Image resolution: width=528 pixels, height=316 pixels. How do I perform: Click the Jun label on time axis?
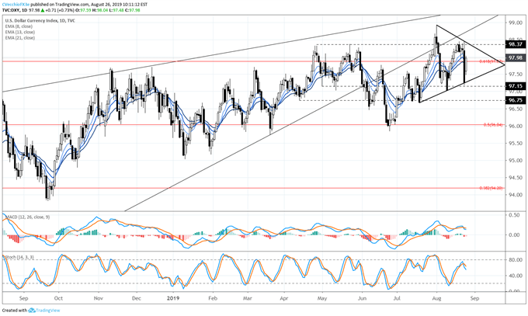(x=363, y=298)
